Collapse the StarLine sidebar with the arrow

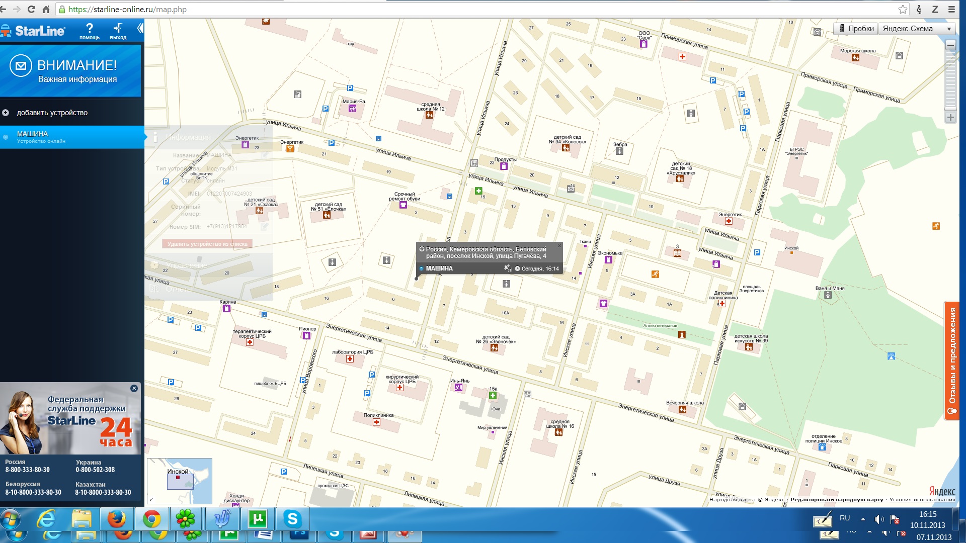coord(140,29)
